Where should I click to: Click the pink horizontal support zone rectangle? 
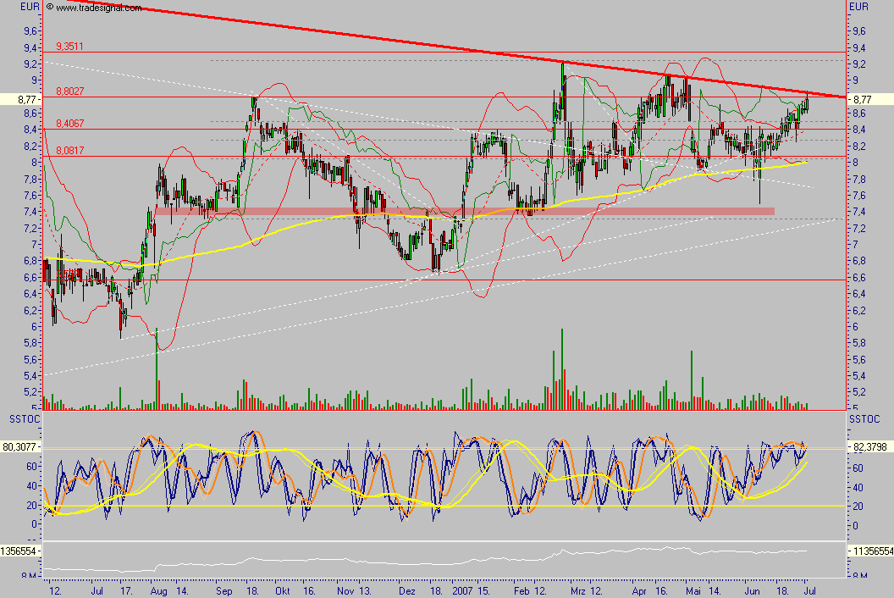pos(464,210)
